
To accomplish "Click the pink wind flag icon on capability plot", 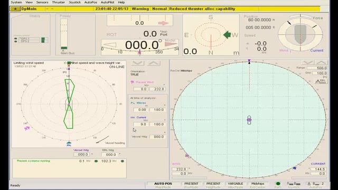I will pos(27,128).
